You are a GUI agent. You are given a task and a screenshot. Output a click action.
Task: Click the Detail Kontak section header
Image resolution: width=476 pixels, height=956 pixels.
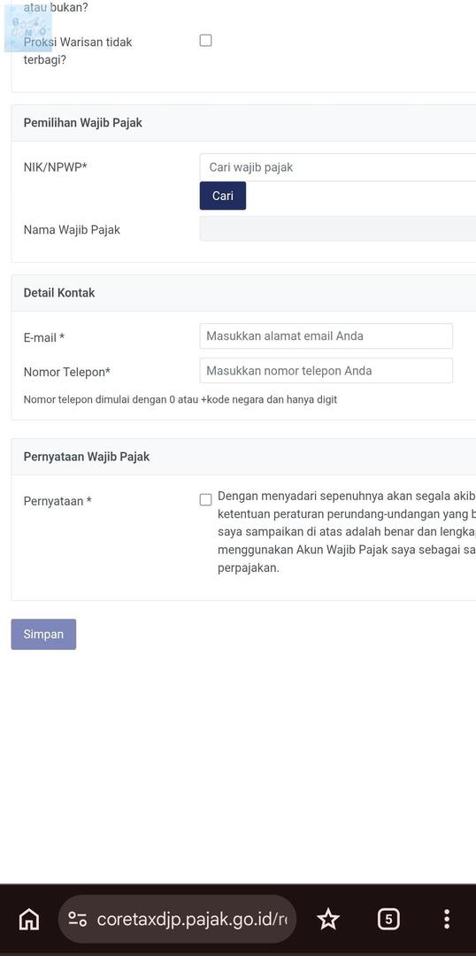pos(244,293)
